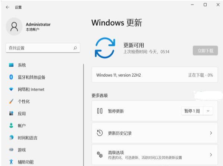Select the 系统 monitor icon
Image resolution: width=223 pixels, height=166 pixels.
point(11,65)
